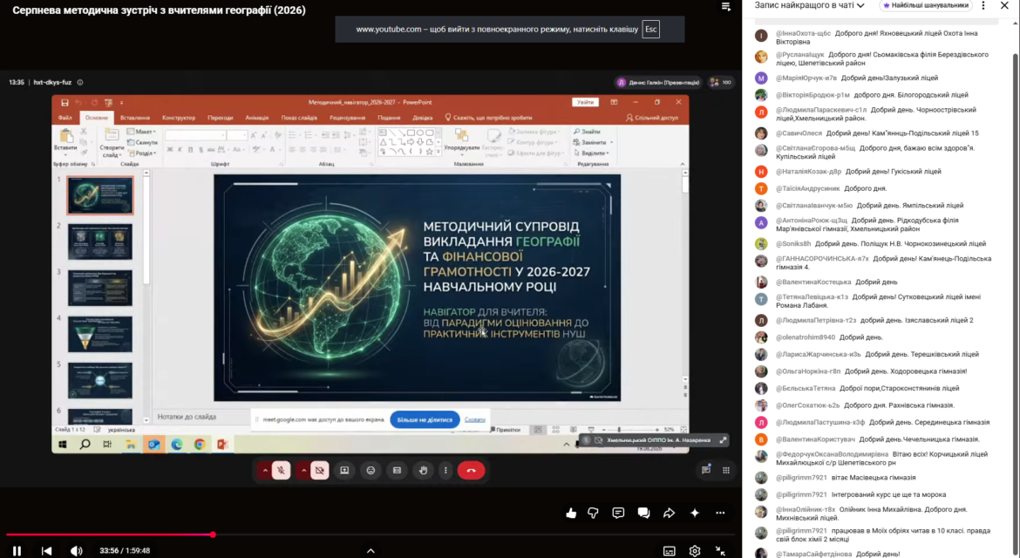Share the video using arrow icon
This screenshot has width=1020, height=558.
click(669, 514)
